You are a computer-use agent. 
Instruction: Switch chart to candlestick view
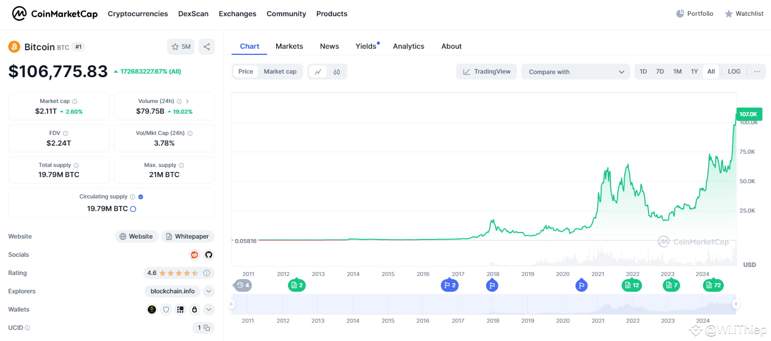336,72
